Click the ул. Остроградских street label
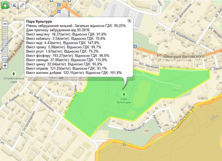 [x=27, y=124]
